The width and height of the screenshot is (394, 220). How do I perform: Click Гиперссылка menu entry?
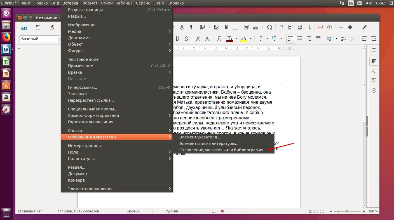point(117,87)
